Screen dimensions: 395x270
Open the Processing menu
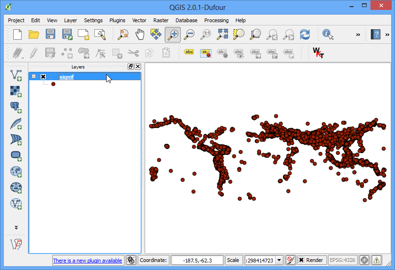click(x=217, y=20)
